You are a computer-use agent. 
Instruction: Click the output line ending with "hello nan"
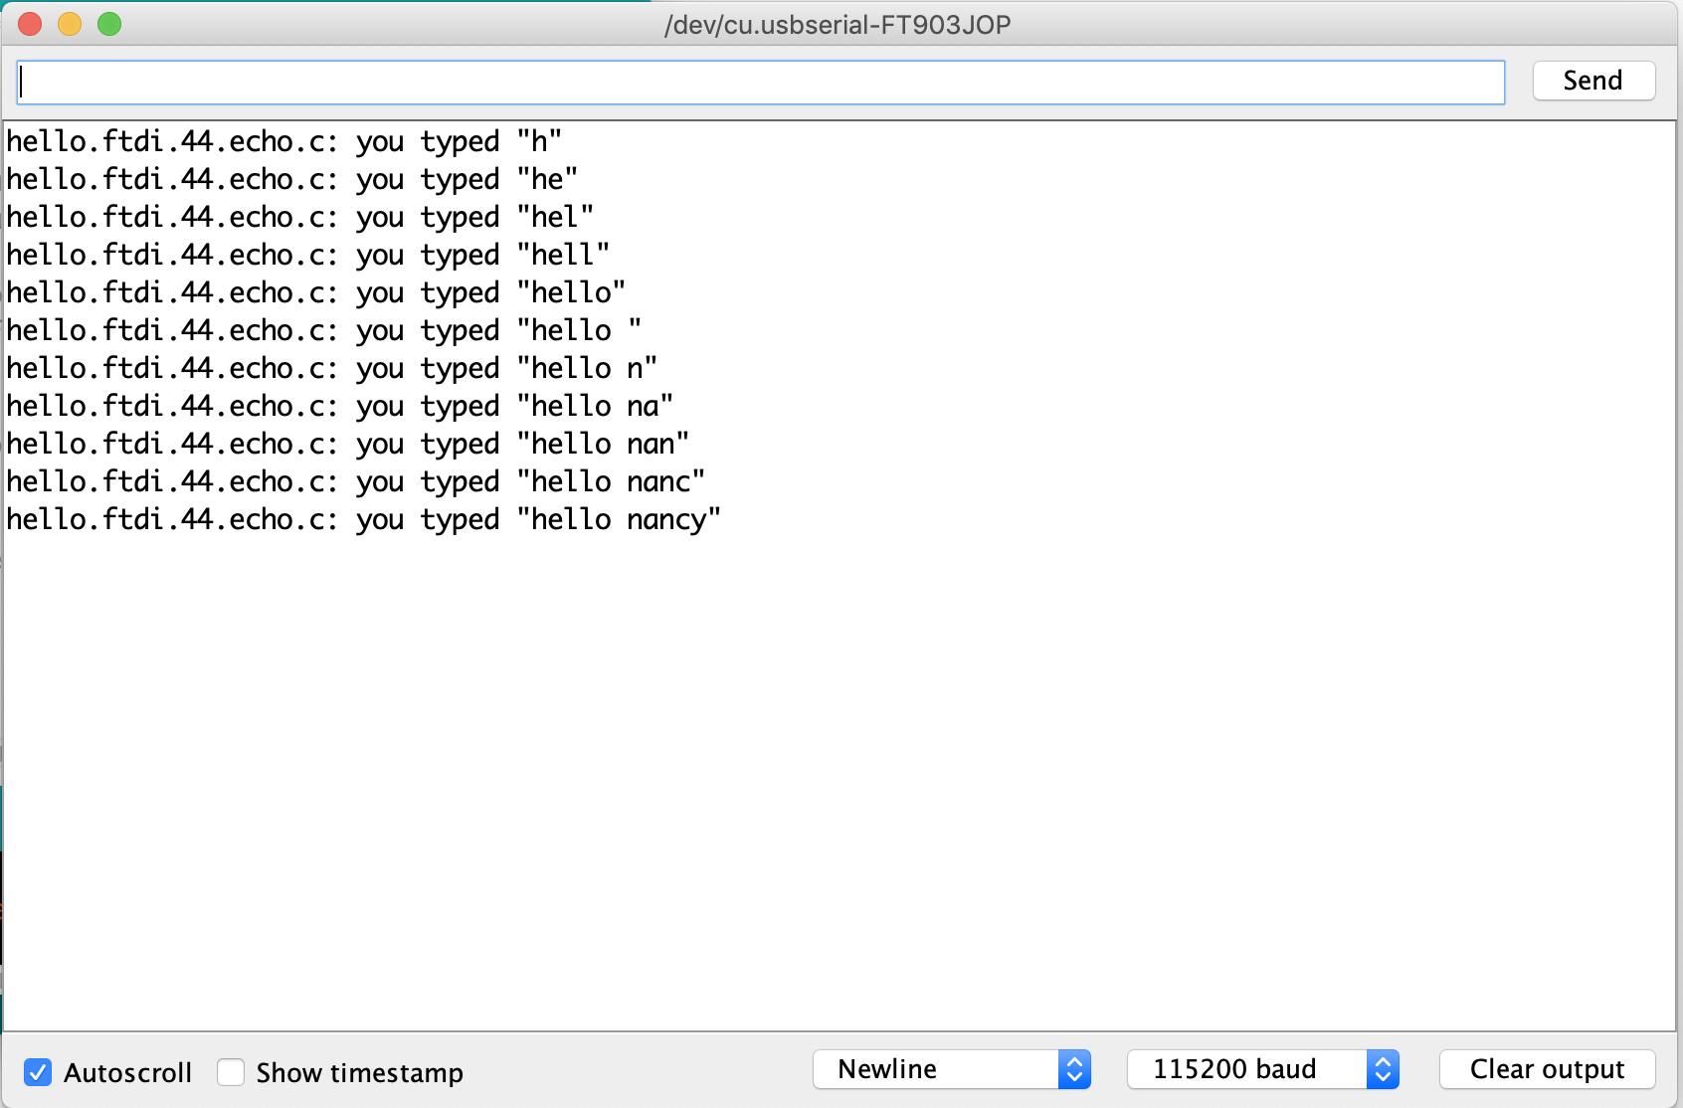point(348,444)
